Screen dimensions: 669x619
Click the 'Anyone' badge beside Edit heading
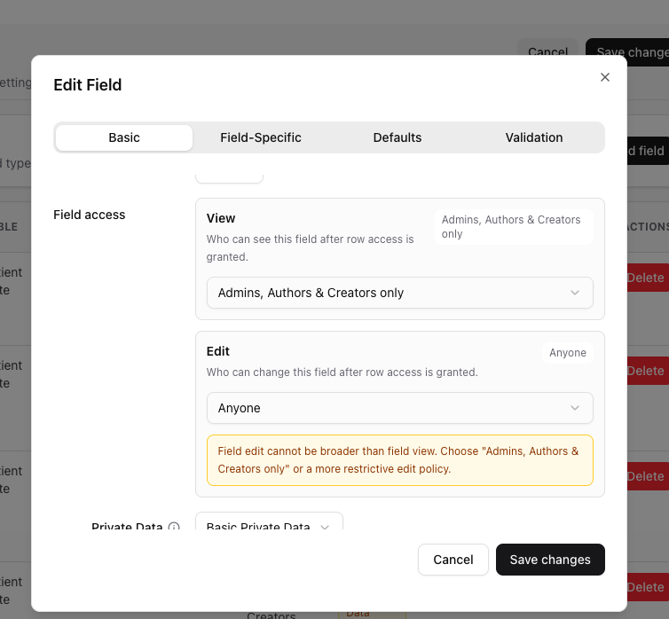[568, 353]
